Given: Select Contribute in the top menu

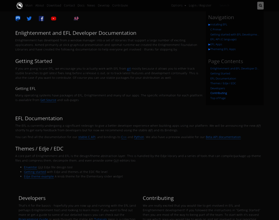Looking at the screenshot, I should coord(120,5).
